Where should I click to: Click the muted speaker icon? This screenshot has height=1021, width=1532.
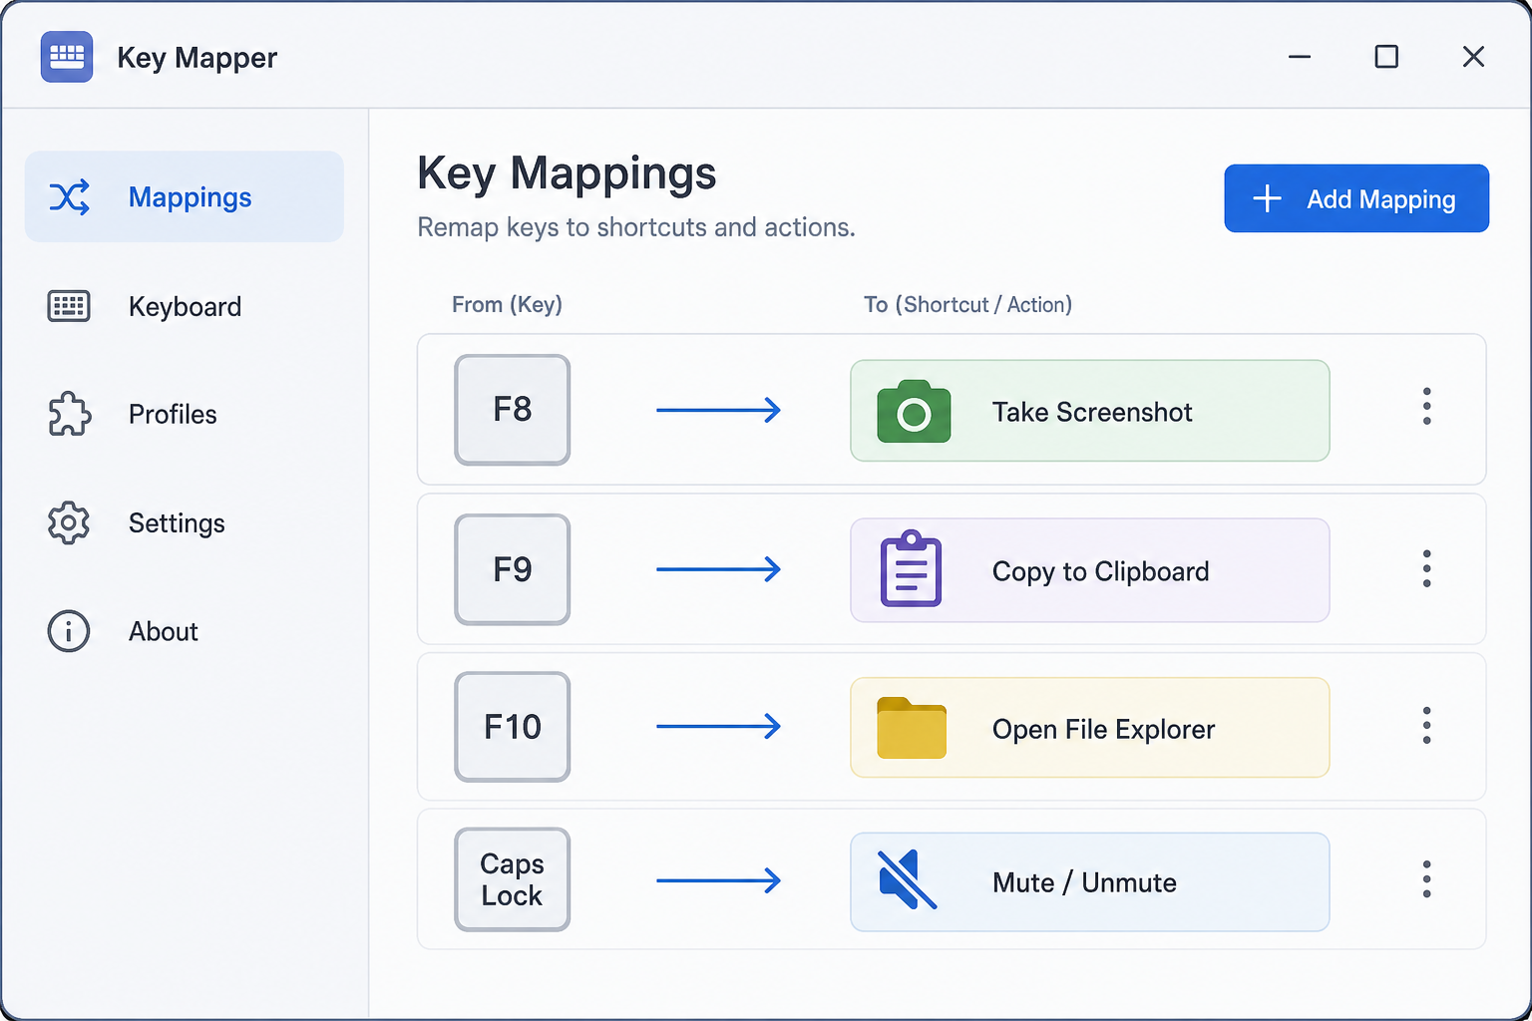click(908, 880)
